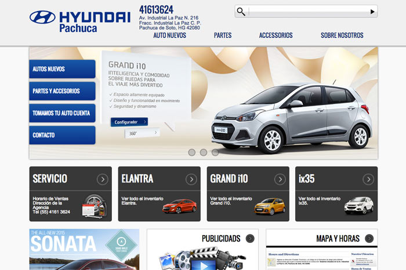Click the arrow next to PUBLICIDADES
The width and height of the screenshot is (406, 270).
[250, 239]
